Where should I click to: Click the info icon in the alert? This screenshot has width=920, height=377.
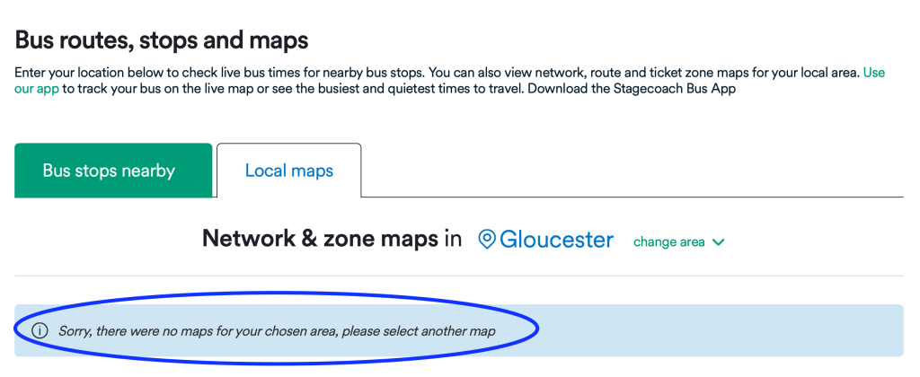coord(40,331)
